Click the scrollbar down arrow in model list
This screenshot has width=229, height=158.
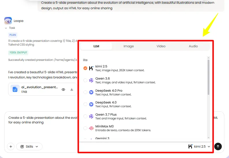point(208,138)
